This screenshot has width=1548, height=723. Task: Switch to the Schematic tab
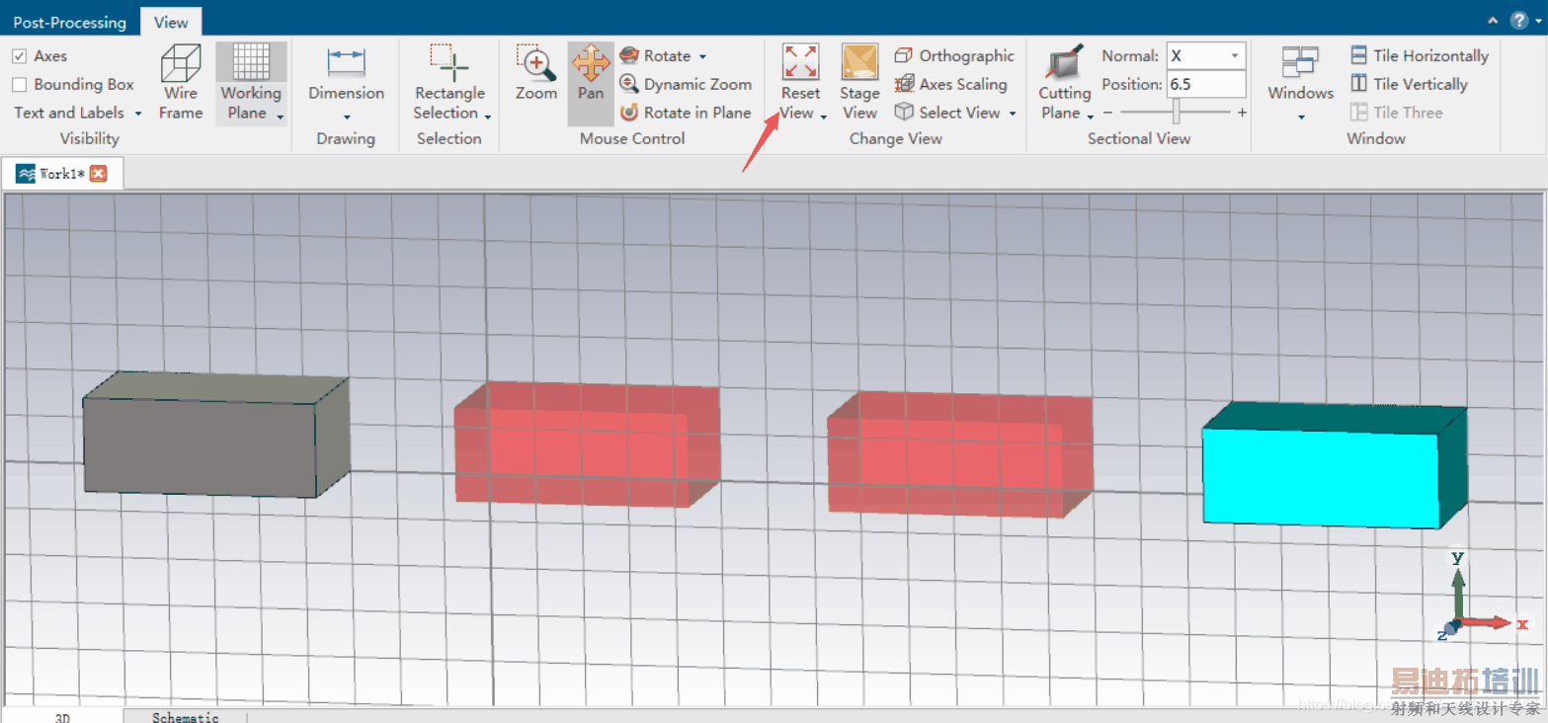coord(186,716)
